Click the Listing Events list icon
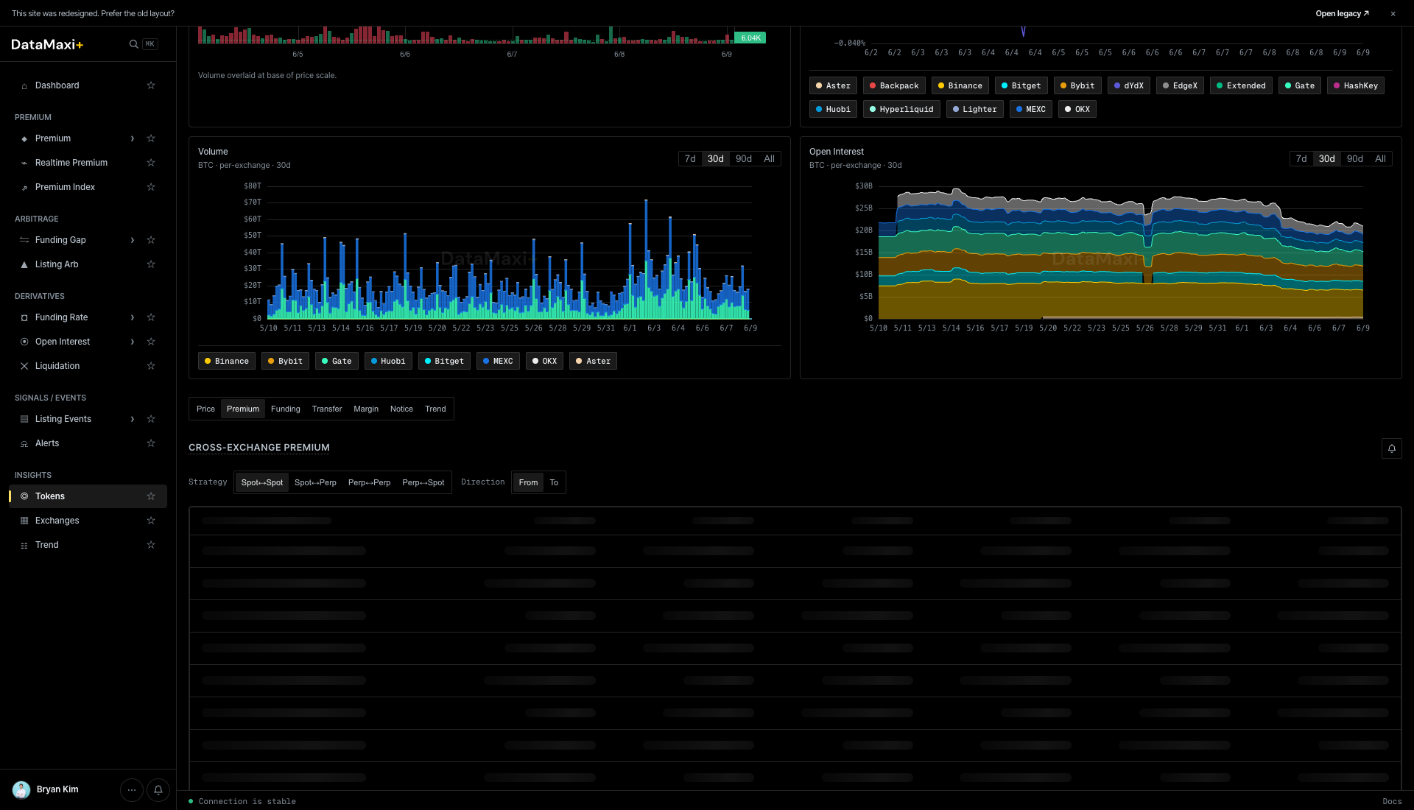The image size is (1414, 810). tap(24, 419)
